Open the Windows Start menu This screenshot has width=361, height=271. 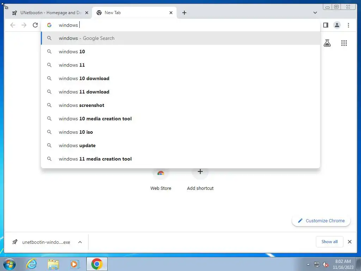click(10, 264)
